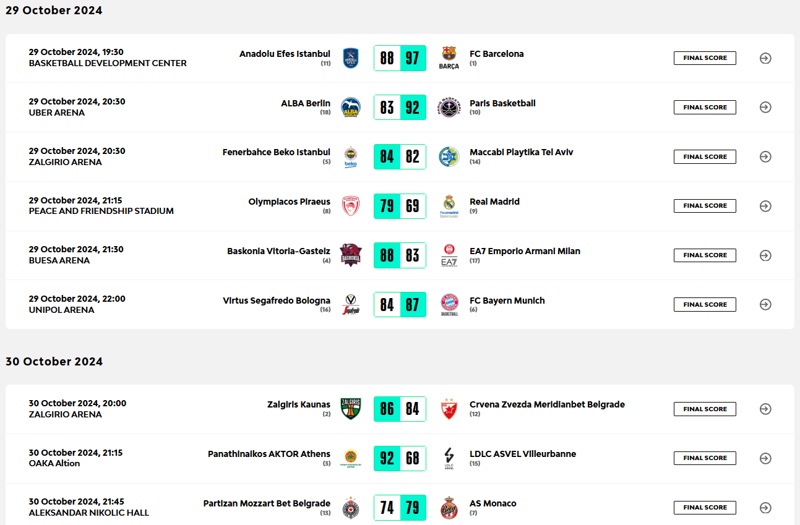
Task: Open arrow icon for Efes vs Barcelona game
Action: 765,58
